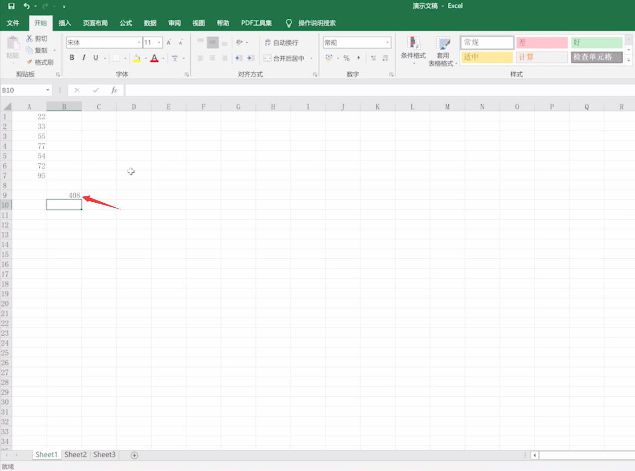Click 合并后居中 merge and center
Image resolution: width=635 pixels, height=471 pixels.
point(285,58)
